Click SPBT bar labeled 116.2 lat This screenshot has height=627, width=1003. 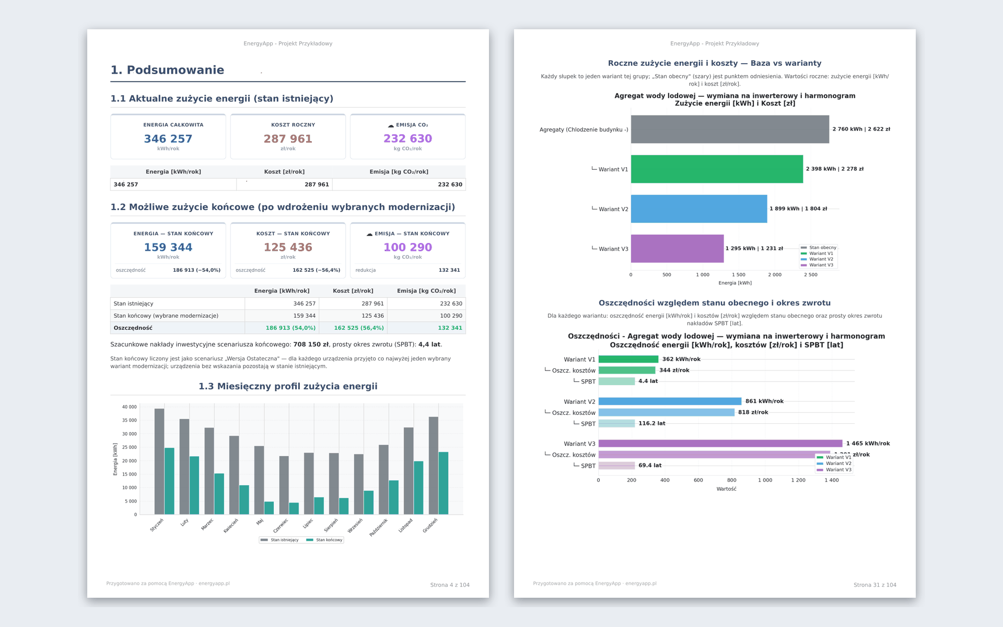pyautogui.click(x=616, y=423)
